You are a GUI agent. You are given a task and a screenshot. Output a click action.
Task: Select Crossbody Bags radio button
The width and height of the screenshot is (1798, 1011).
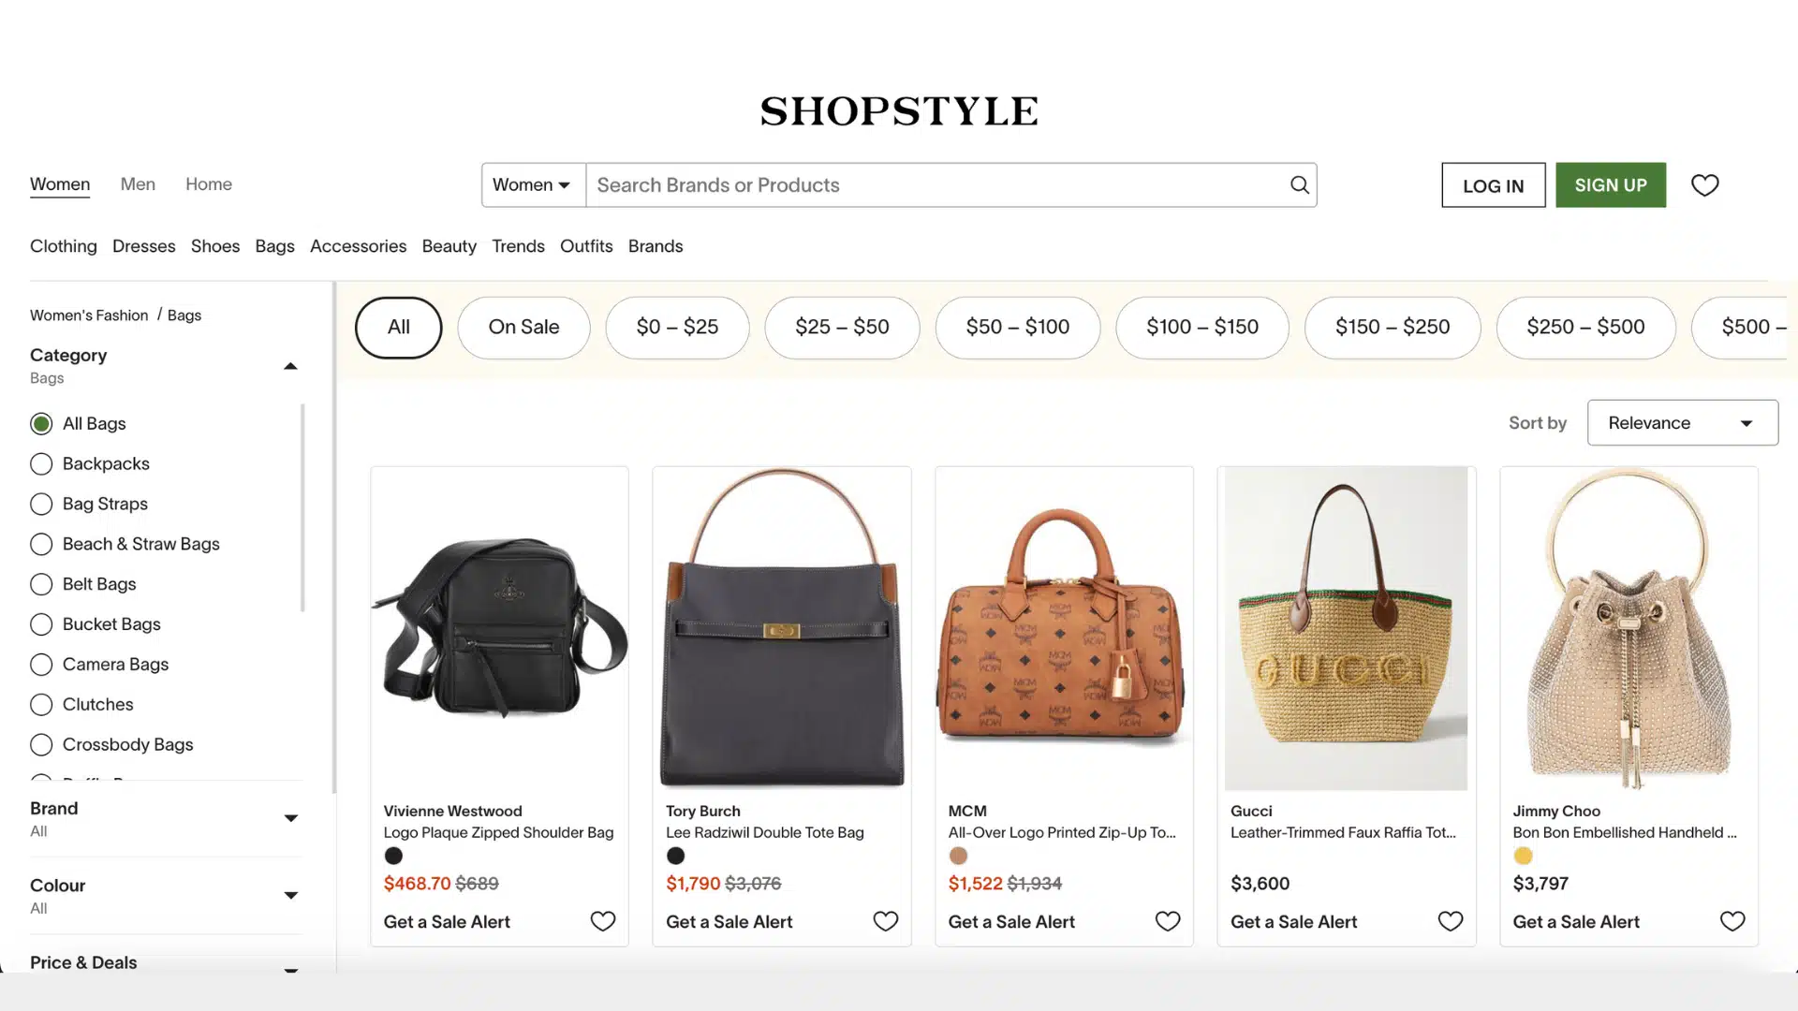(41, 745)
